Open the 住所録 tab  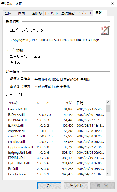pos(36,13)
